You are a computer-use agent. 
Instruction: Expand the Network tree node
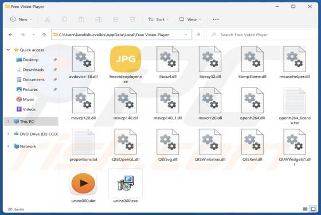click(x=8, y=146)
